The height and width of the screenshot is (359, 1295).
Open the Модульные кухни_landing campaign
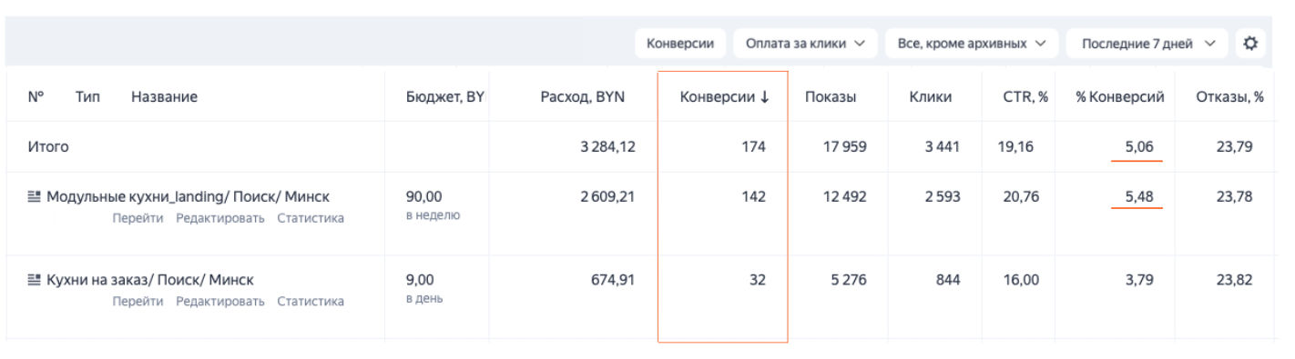[x=188, y=196]
